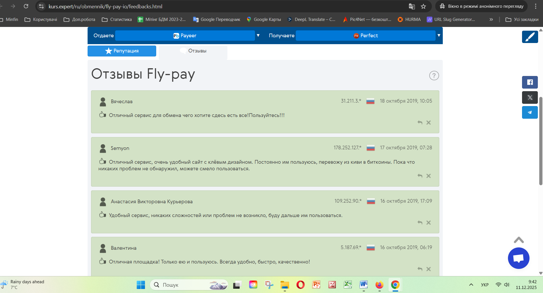Click the write review pen icon
Viewport: 543px width, 293px height.
pos(530,37)
